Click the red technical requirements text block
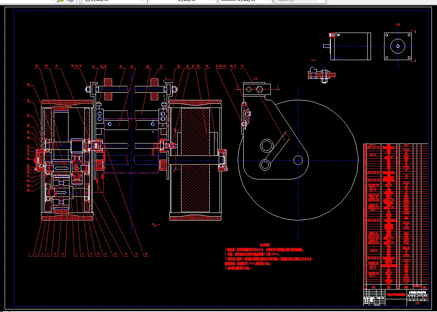This screenshot has width=437, height=312. point(267,256)
